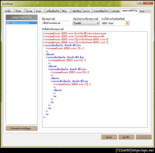The height and width of the screenshot is (153, 155).
Task: Select the กลุ่มศัตรู tab
Action: tap(76, 11)
